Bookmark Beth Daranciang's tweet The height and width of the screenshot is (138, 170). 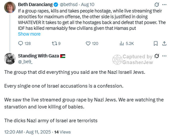(x=155, y=43)
